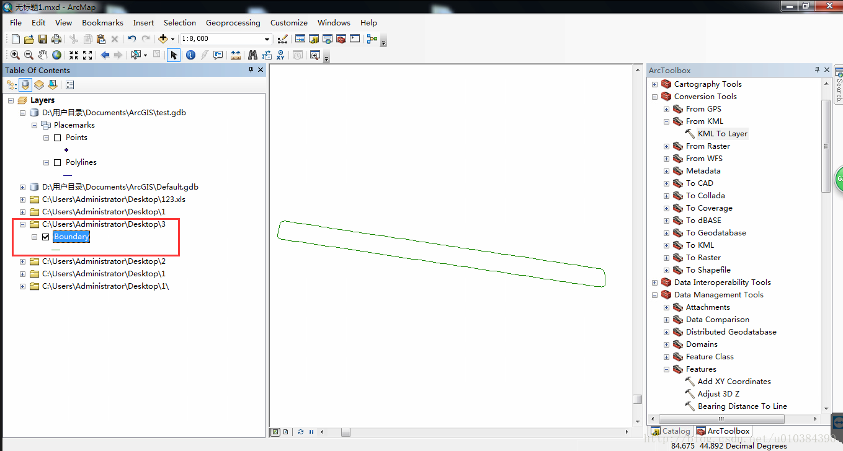The height and width of the screenshot is (451, 843).
Task: Click the Full Extent globe icon
Action: 56,55
